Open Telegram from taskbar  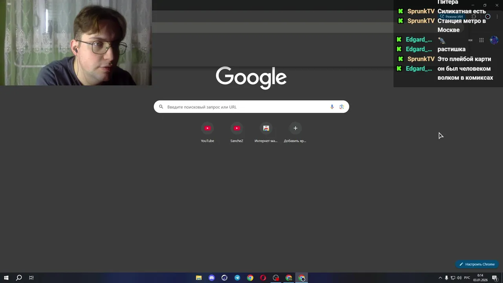(237, 278)
